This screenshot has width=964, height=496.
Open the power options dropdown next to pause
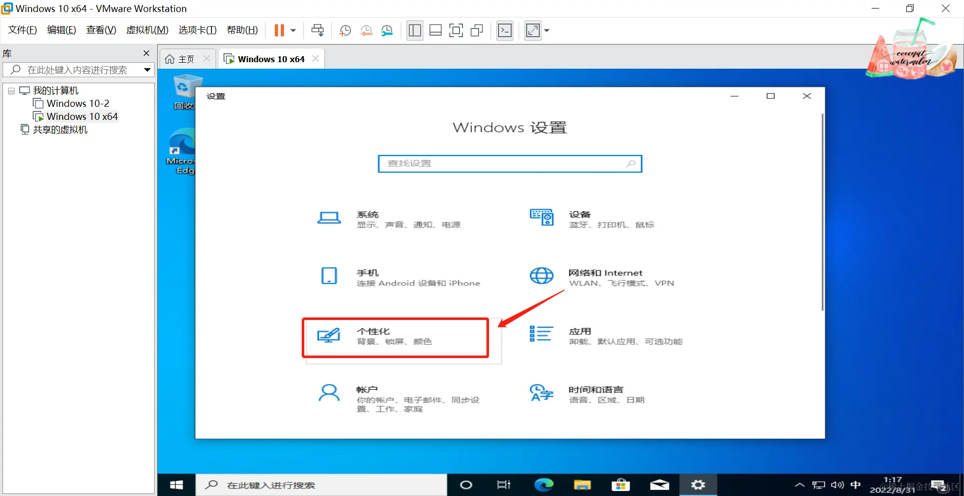[293, 30]
